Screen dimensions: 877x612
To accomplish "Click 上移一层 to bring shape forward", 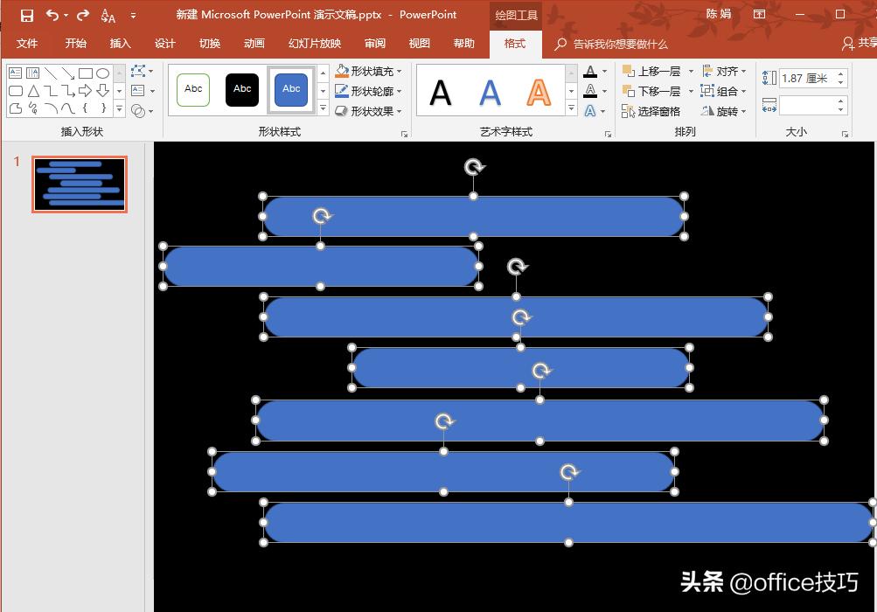I will coord(658,71).
